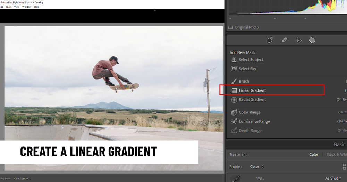Open the Profile Color dropdown
This screenshot has width=347, height=182.
coord(257,167)
